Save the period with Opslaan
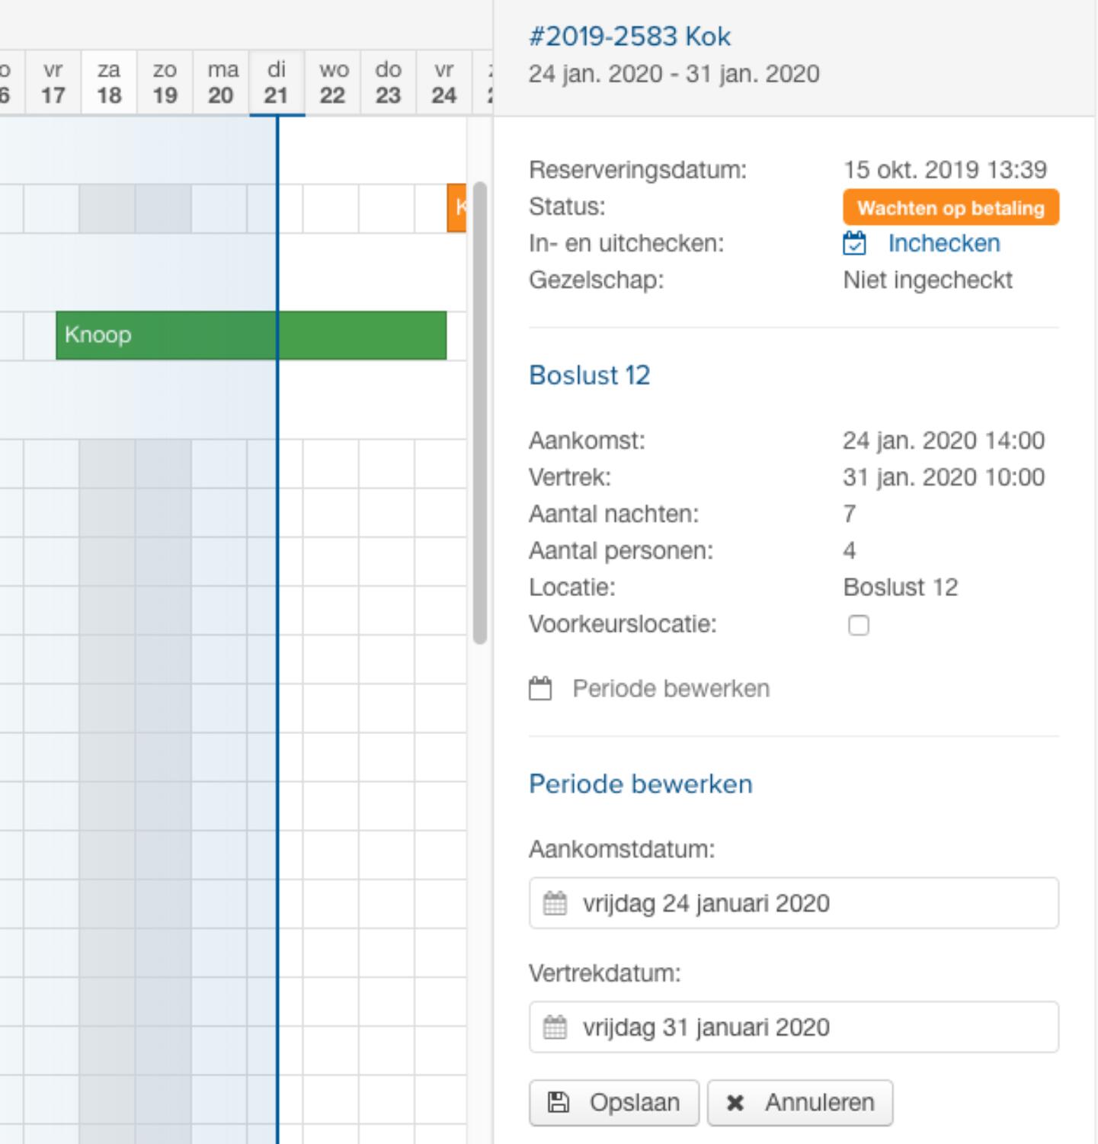Screen dimensions: 1098x1144 click(614, 1102)
